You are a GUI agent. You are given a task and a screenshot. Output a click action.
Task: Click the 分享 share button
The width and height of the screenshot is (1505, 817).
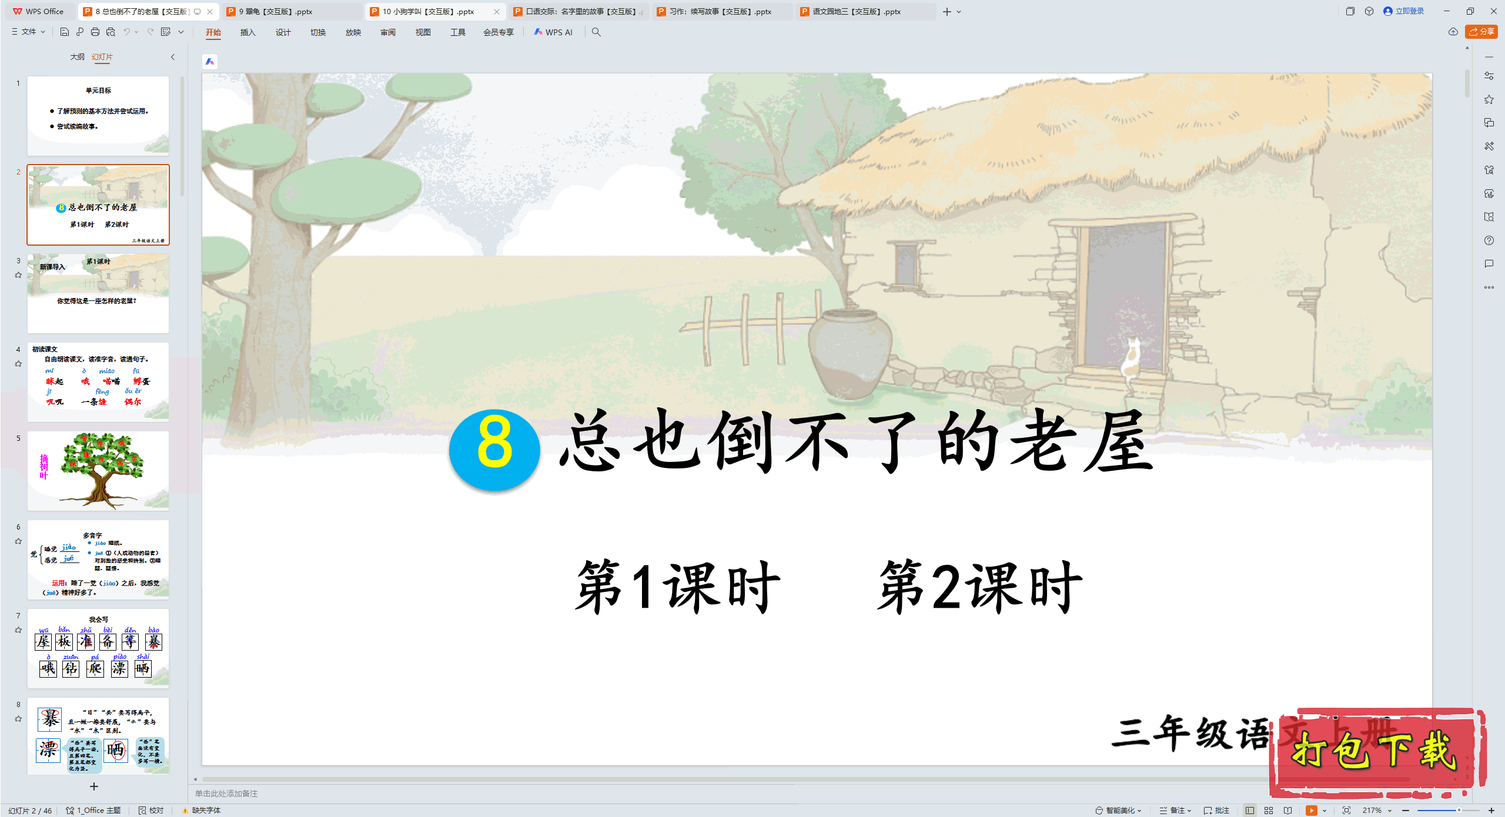point(1481,32)
